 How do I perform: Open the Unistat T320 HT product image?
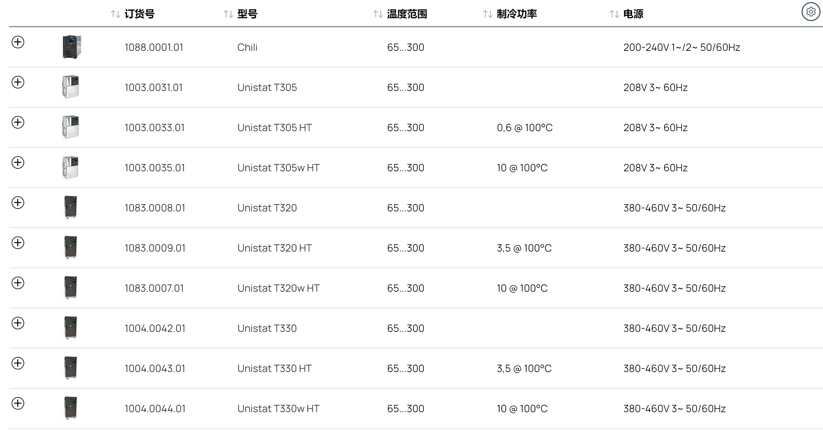tap(71, 248)
